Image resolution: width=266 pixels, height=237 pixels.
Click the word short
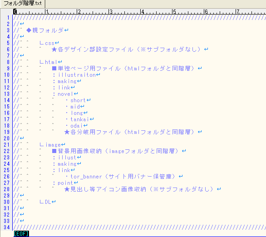point(79,100)
